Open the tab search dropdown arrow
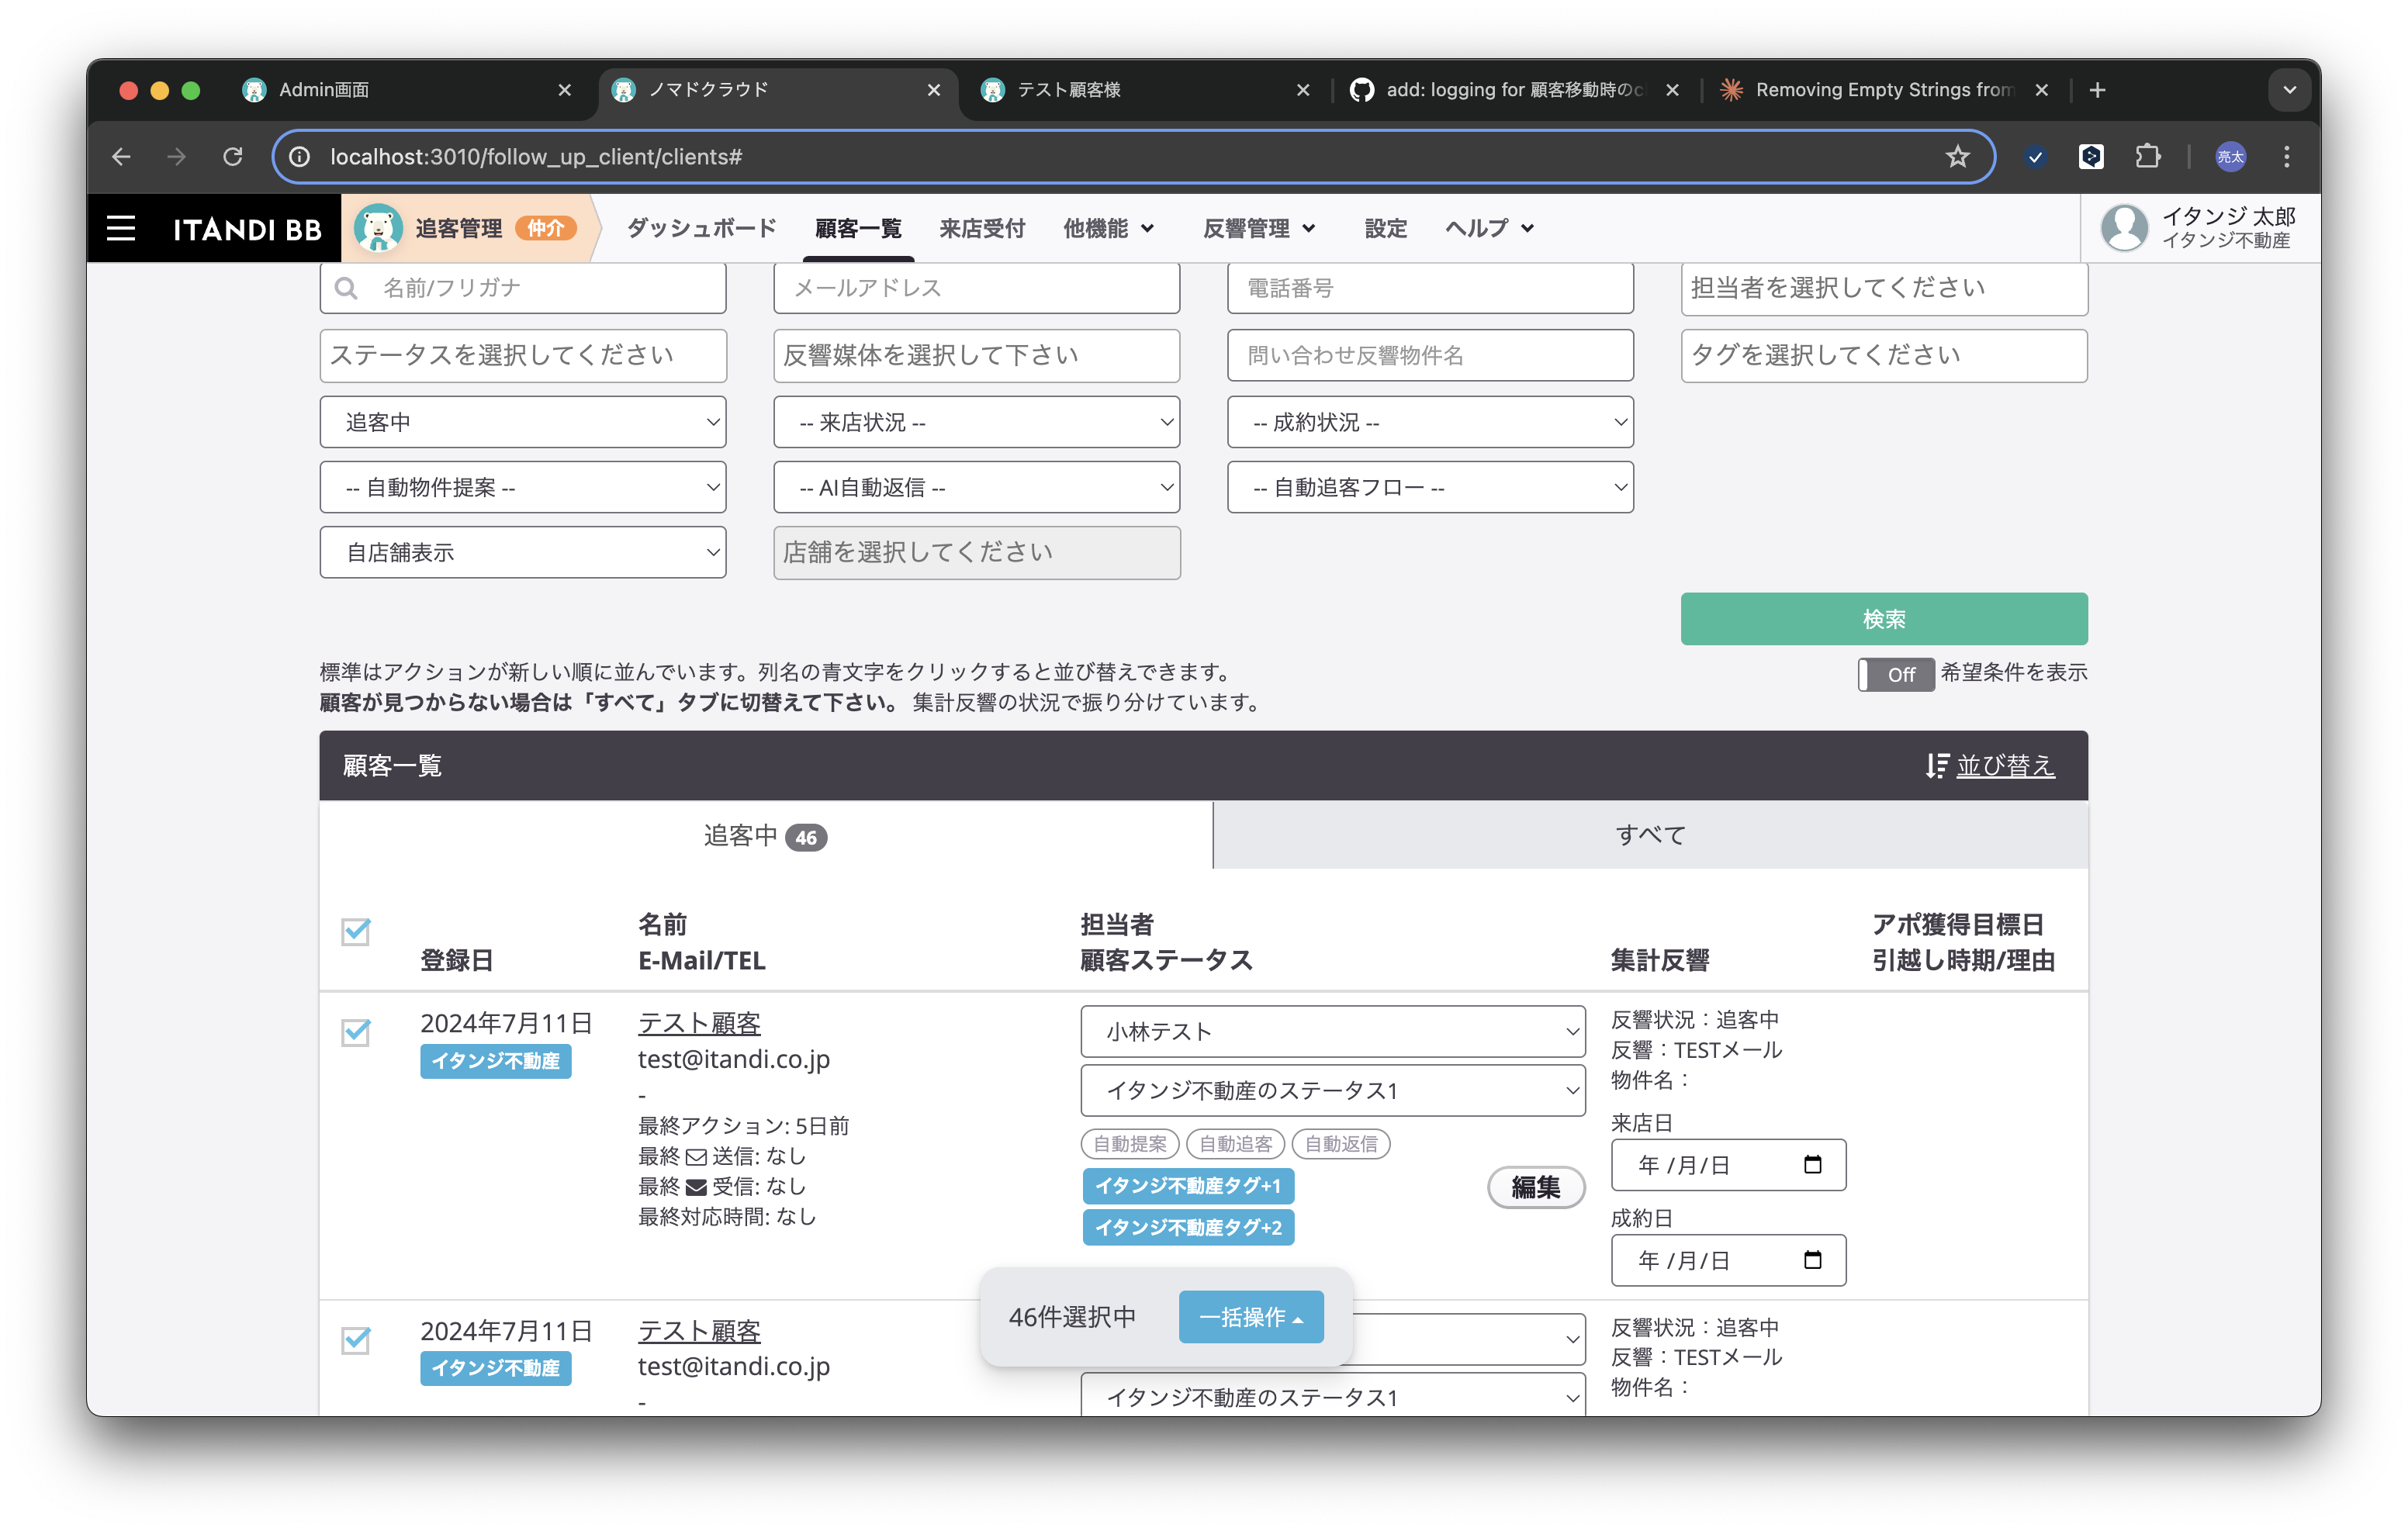Viewport: 2408px width, 1531px height. (x=2289, y=90)
